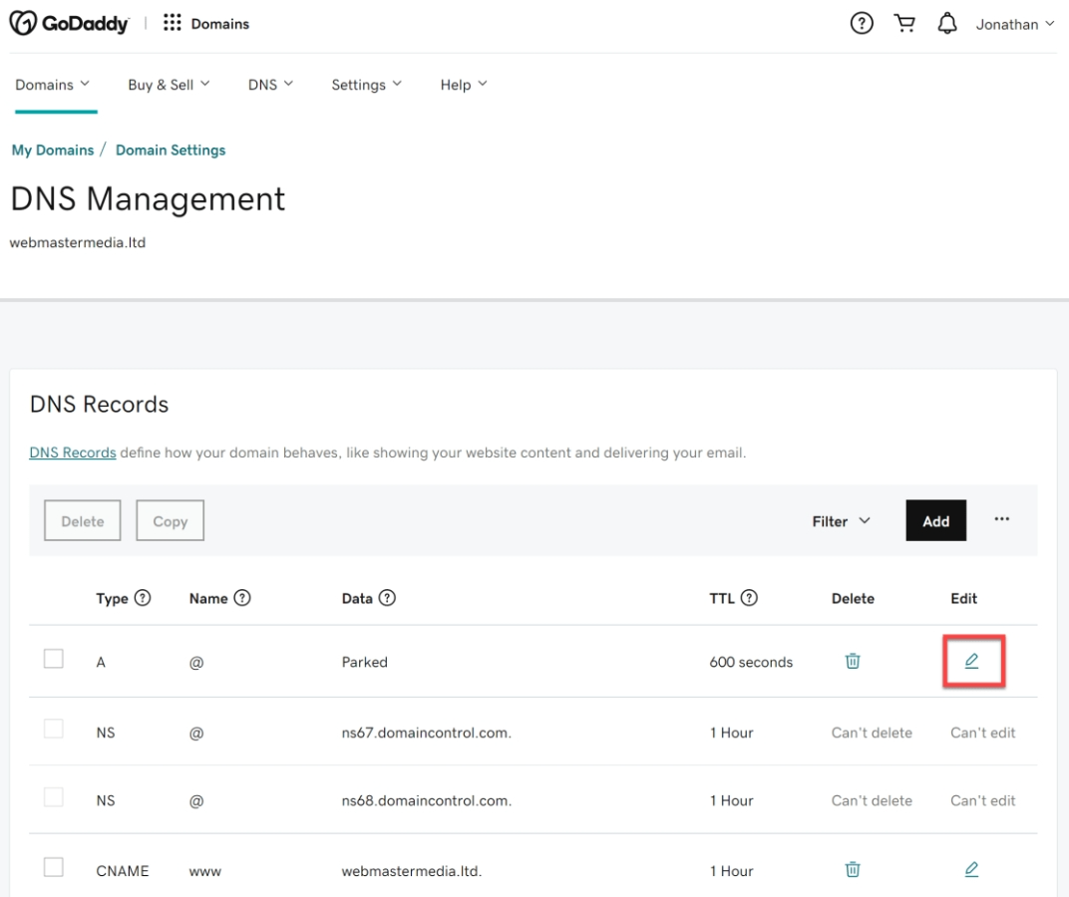Show info tooltip for TTL column
The height and width of the screenshot is (897, 1069).
coord(749,598)
